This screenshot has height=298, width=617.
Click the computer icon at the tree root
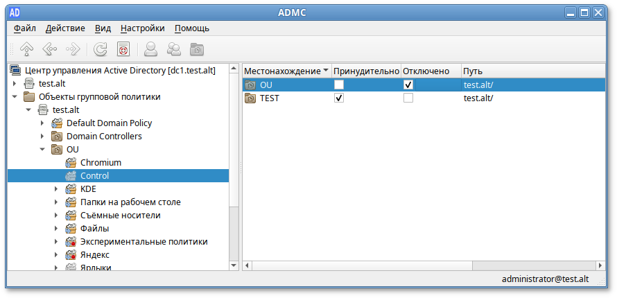tap(15, 71)
